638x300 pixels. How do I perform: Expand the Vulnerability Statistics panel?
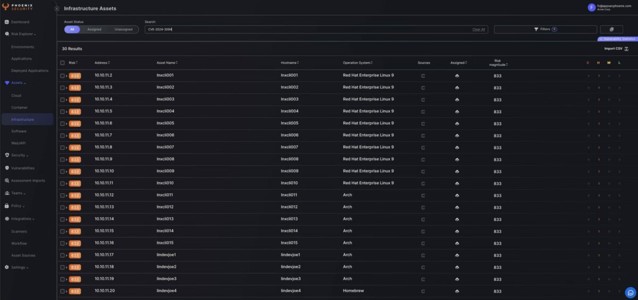617,39
